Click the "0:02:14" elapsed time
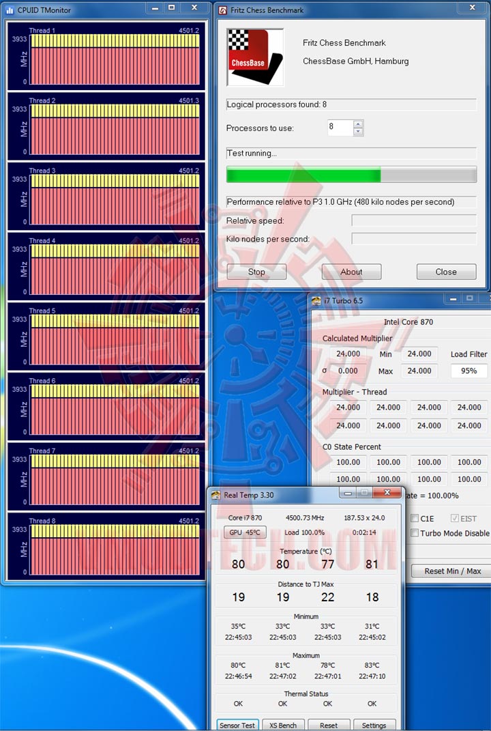 [x=364, y=532]
